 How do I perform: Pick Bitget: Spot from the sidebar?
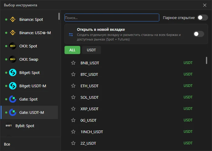[x=29, y=72]
